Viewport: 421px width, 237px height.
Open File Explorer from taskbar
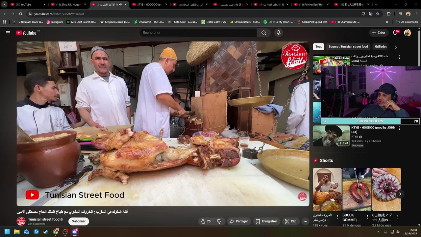pos(17,232)
